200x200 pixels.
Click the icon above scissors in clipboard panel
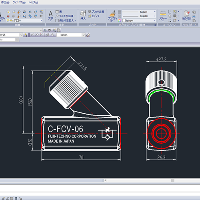194,12
